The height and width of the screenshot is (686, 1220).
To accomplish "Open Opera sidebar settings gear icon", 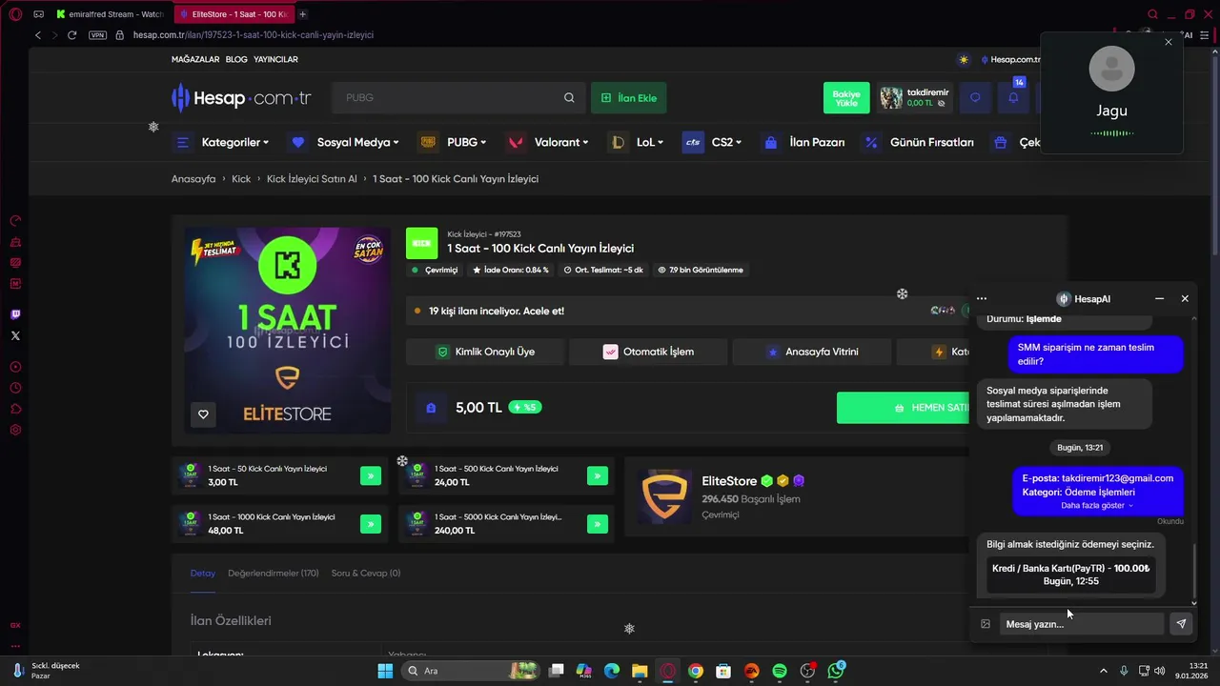I will coord(15,430).
